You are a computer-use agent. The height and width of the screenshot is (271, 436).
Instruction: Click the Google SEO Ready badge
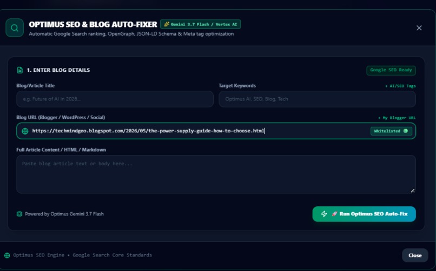(391, 70)
